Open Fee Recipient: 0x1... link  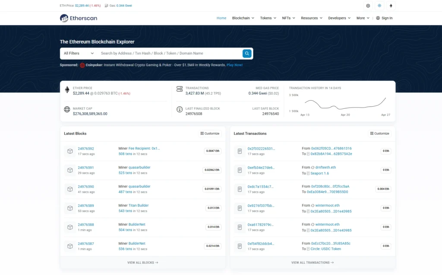(x=144, y=149)
